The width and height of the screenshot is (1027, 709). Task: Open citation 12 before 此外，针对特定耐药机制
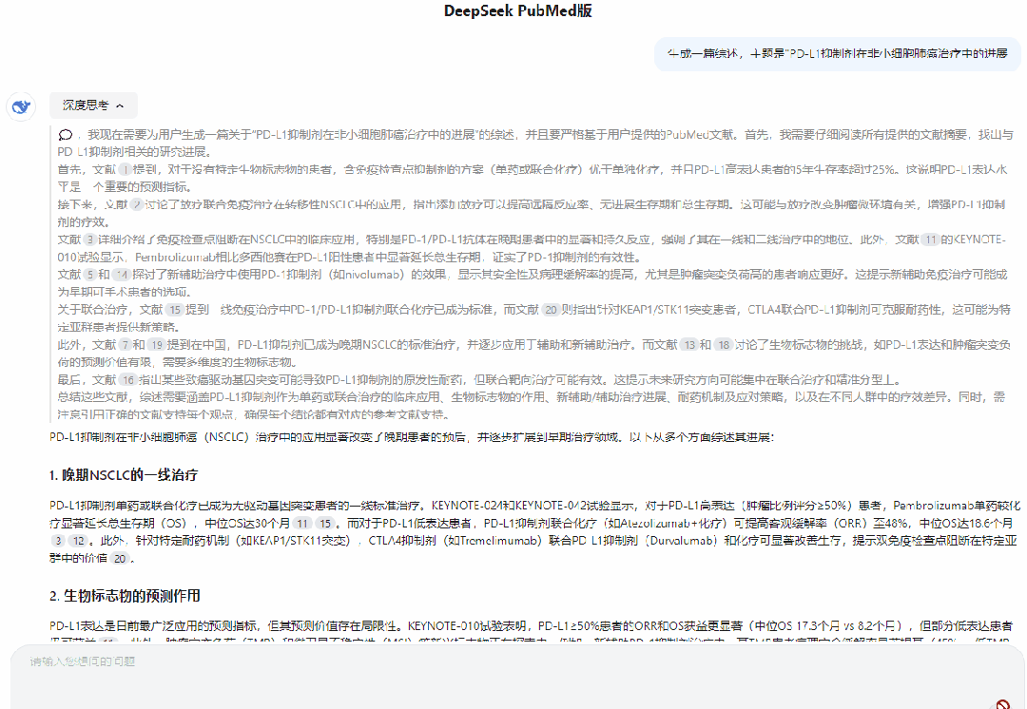[79, 541]
